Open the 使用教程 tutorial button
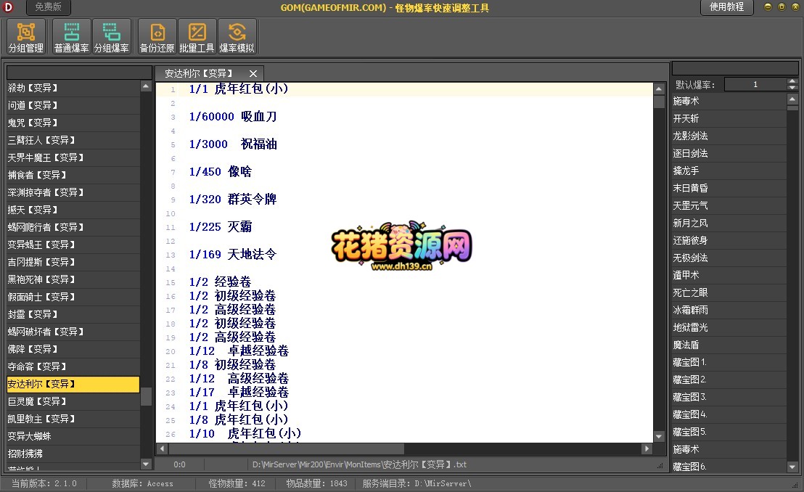Image resolution: width=804 pixels, height=492 pixels. 726,7
